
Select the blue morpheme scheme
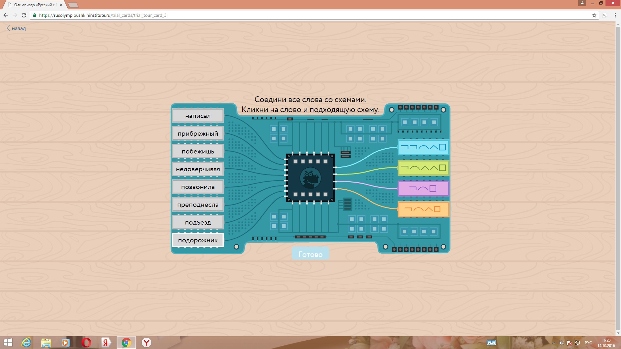click(x=423, y=147)
